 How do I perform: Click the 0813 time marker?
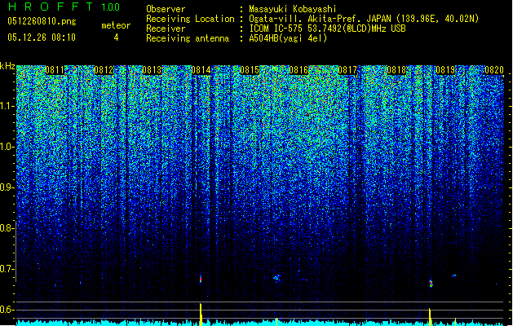152,70
